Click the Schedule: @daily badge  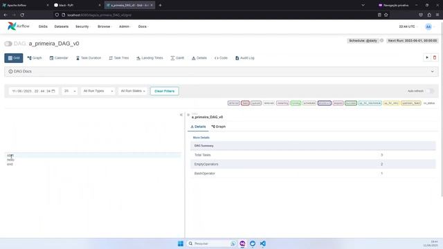[x=363, y=41]
